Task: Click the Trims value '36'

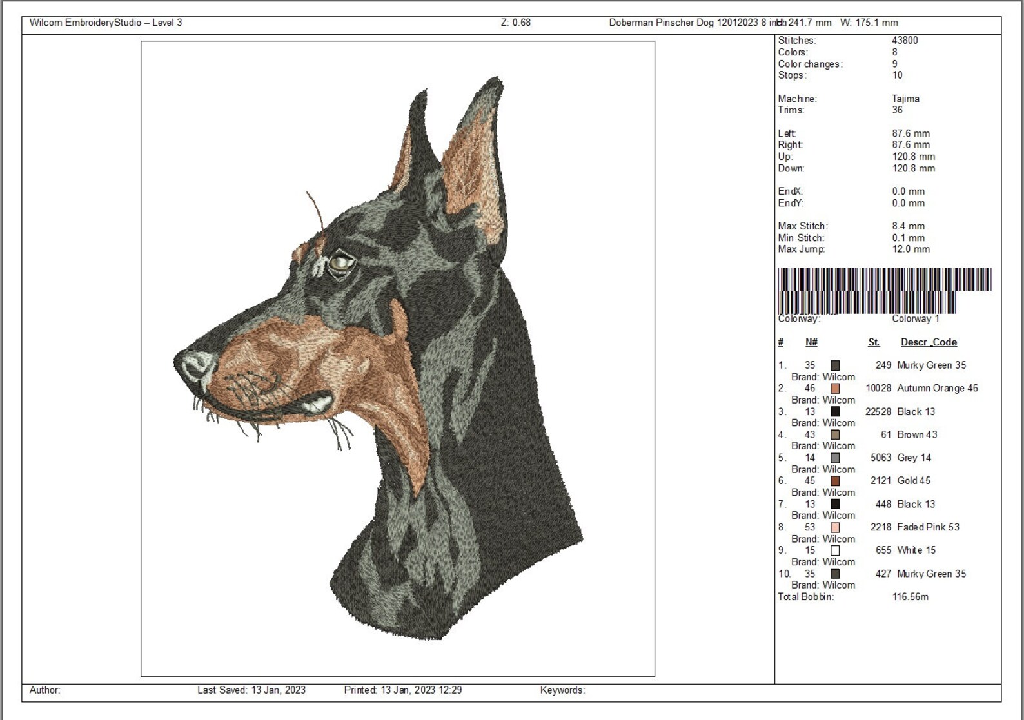Action: [x=897, y=110]
